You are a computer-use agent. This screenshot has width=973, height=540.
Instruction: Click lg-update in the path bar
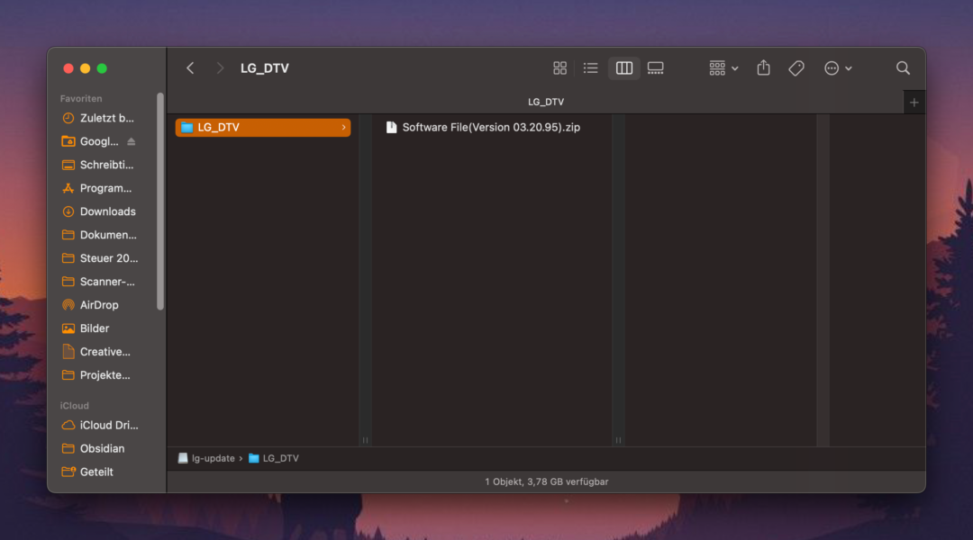213,458
